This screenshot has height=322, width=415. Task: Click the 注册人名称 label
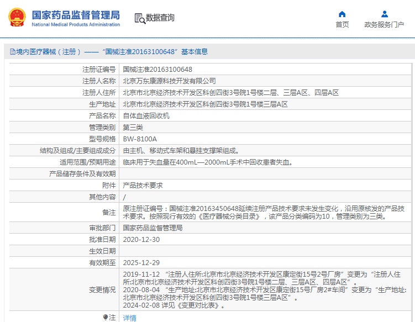99,81
